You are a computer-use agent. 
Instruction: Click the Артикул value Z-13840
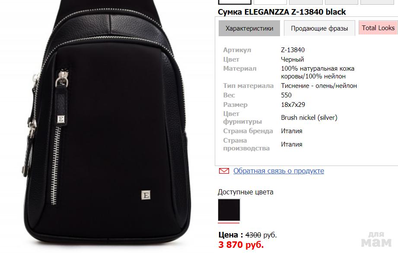(x=293, y=50)
